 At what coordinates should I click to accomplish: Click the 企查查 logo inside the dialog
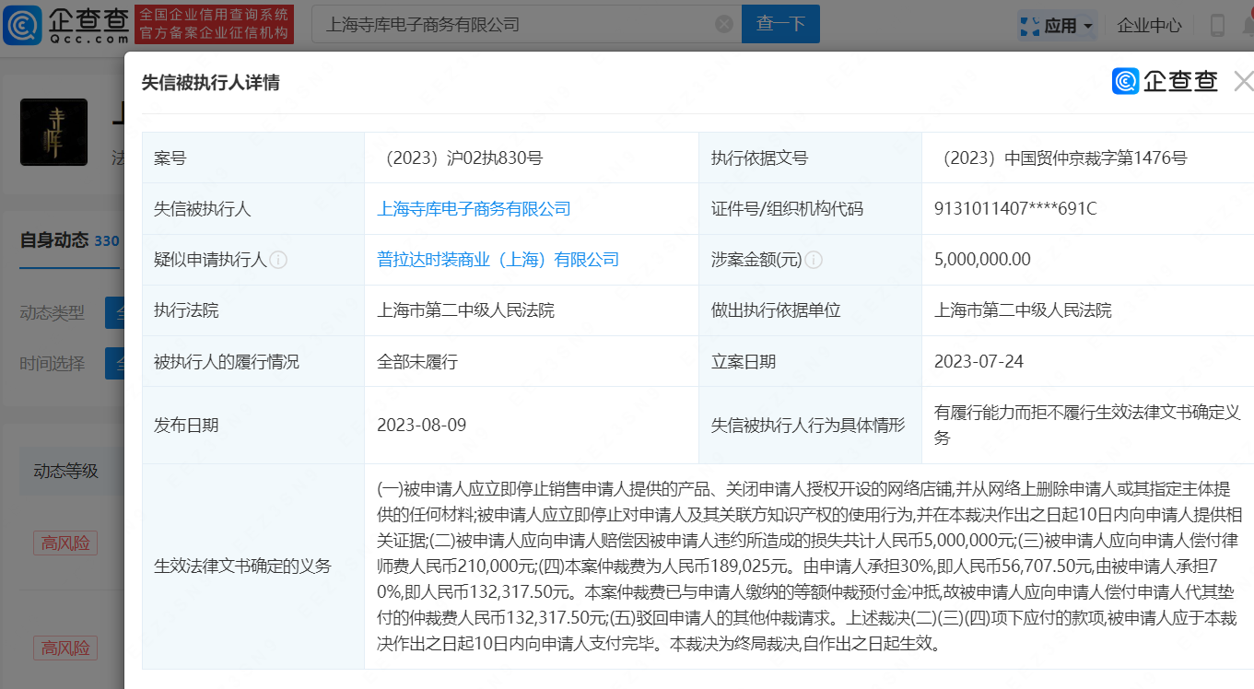pos(1166,82)
